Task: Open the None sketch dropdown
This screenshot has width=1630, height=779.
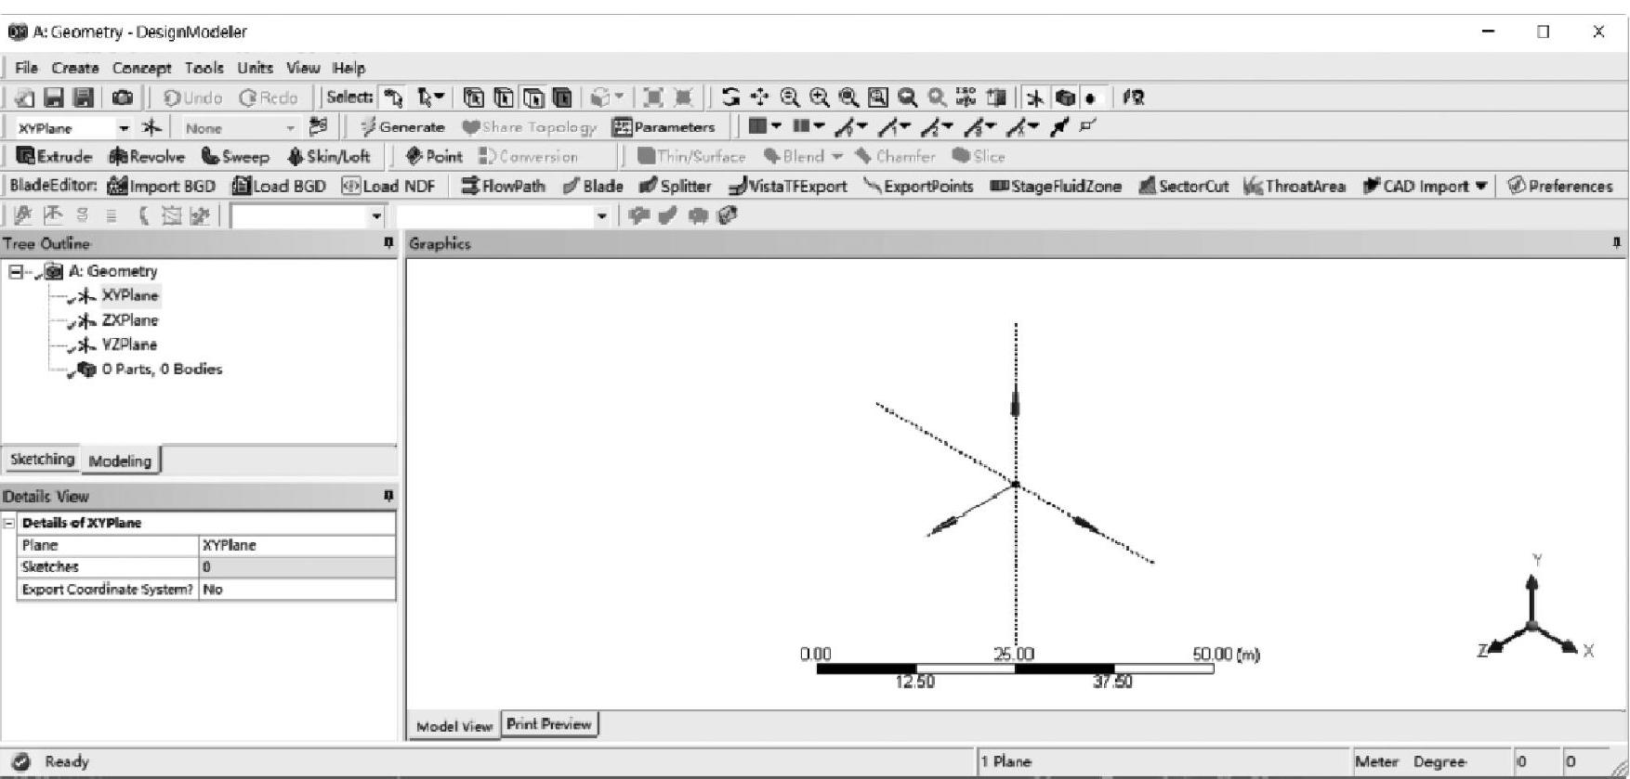Action: click(290, 128)
